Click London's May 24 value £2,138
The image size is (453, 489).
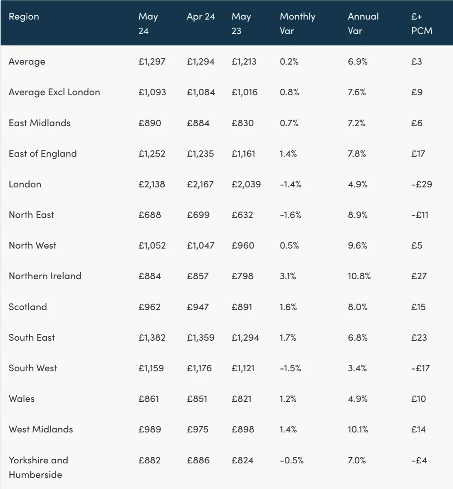click(152, 184)
